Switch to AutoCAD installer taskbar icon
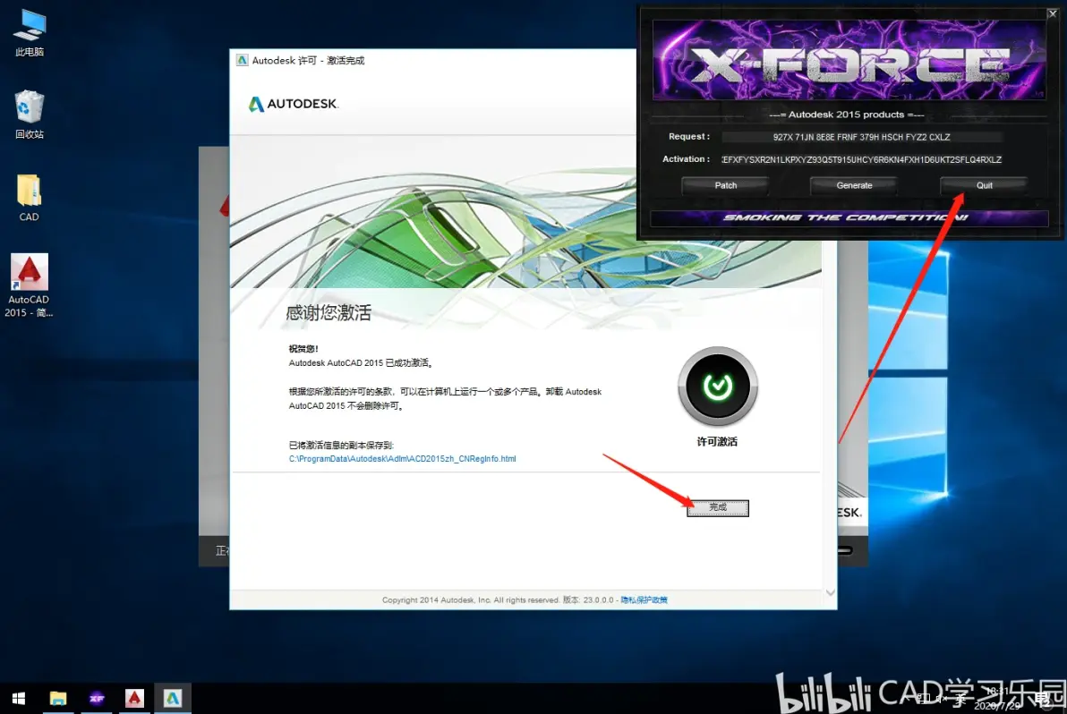 (x=135, y=699)
